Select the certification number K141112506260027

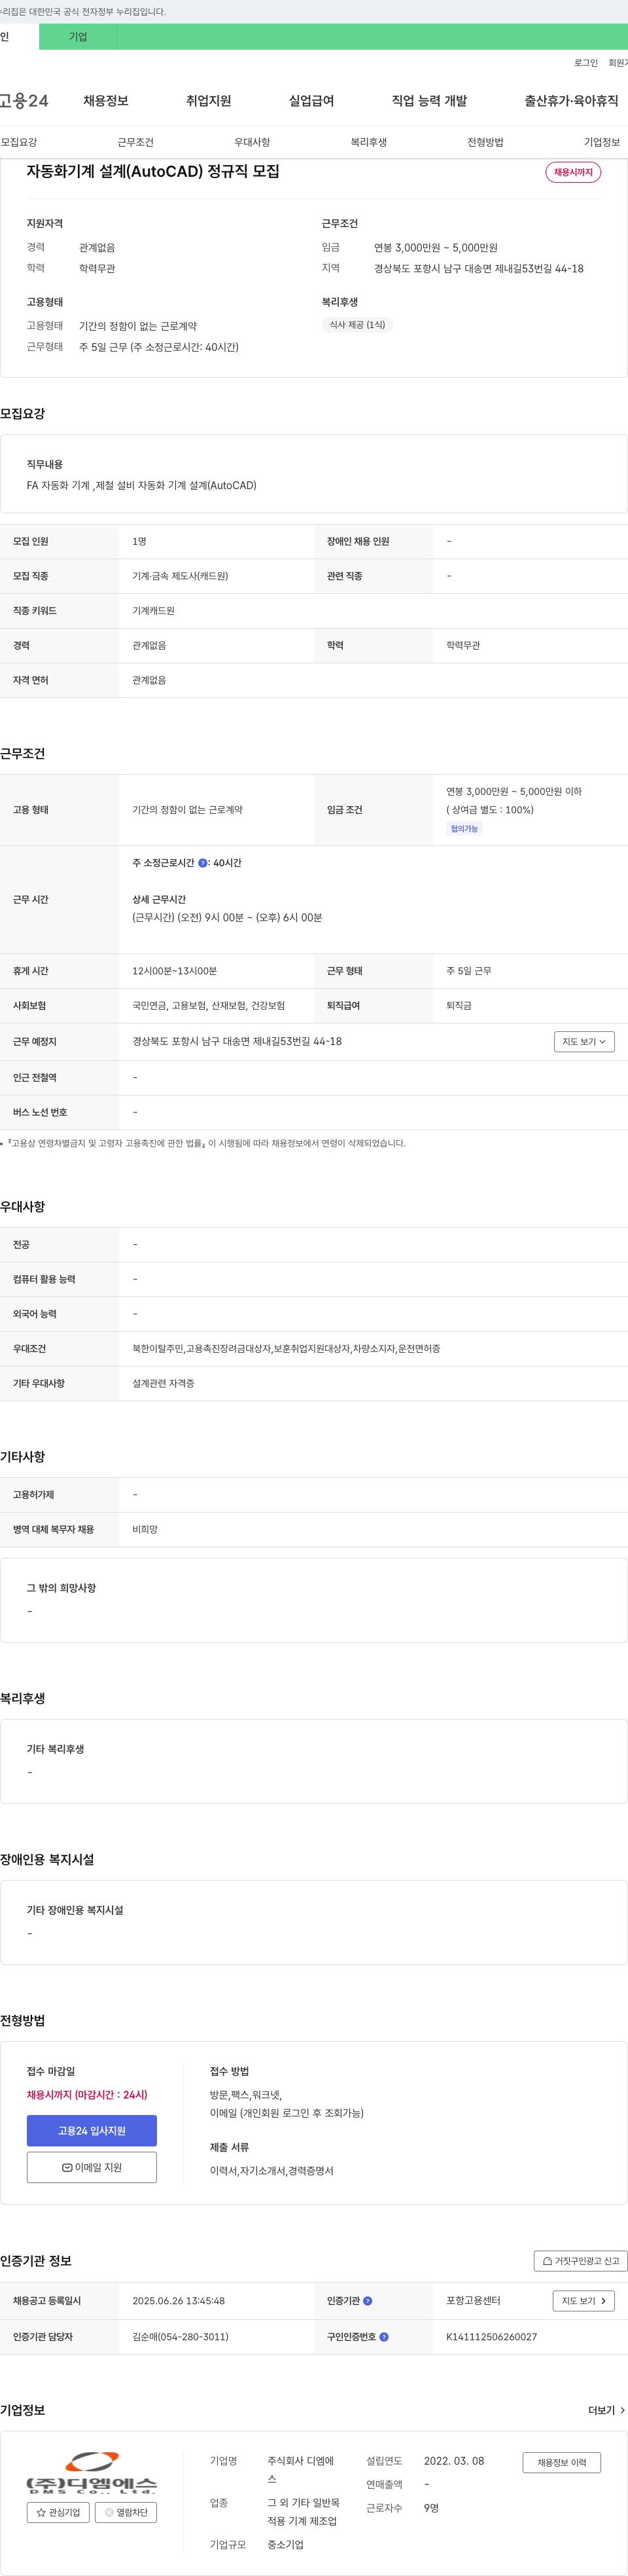[x=491, y=2337]
